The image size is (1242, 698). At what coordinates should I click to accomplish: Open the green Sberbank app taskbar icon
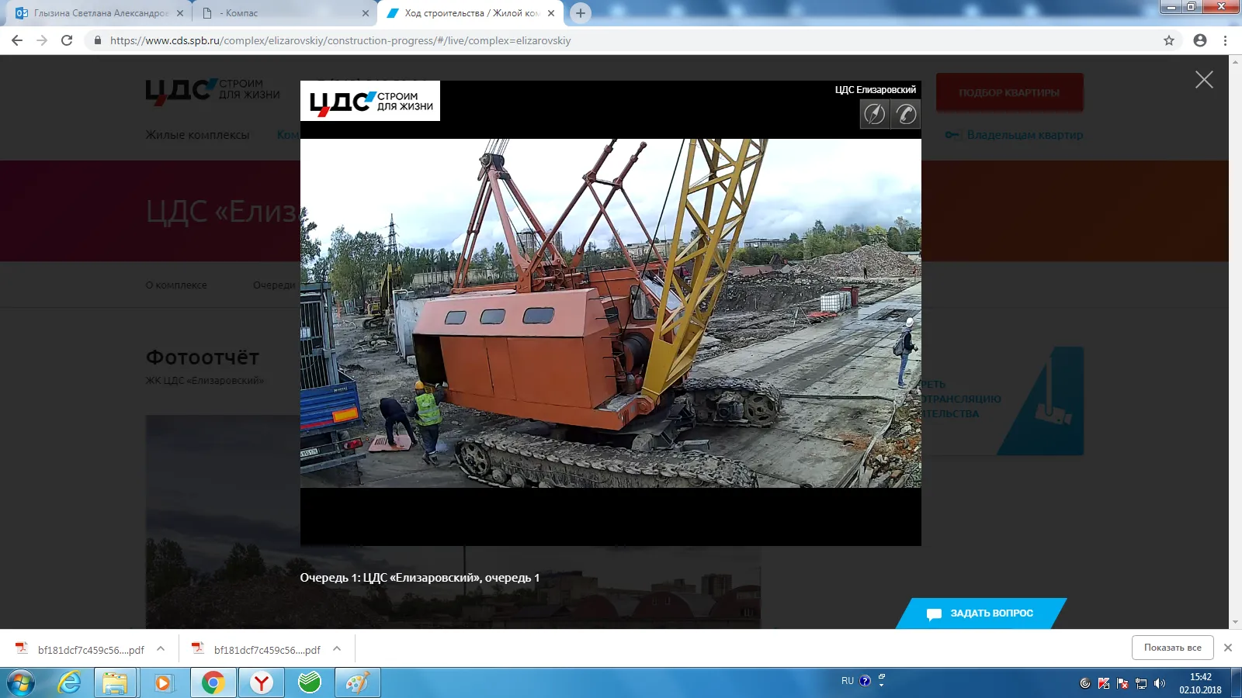pyautogui.click(x=310, y=683)
